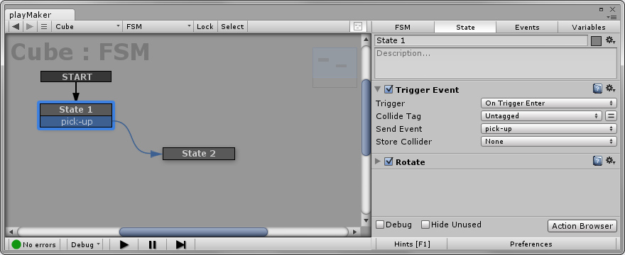Click the Rotate action title

click(411, 162)
